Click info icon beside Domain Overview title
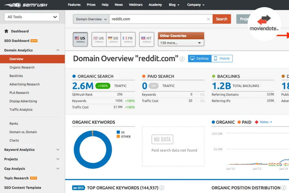289x193 pixels. 182,59
